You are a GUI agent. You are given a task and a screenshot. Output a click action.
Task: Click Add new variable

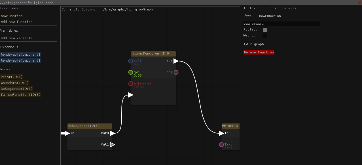coord(17,38)
